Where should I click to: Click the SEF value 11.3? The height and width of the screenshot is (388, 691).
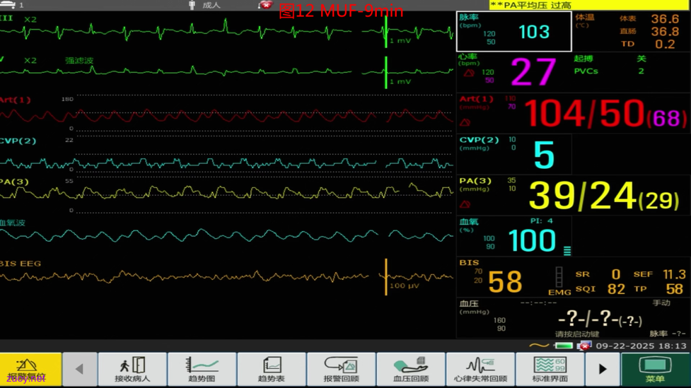674,274
